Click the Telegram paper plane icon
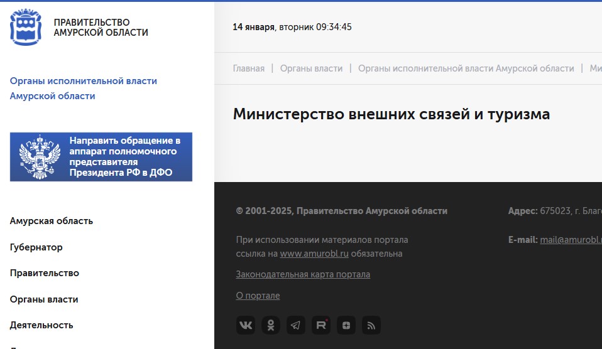 tap(296, 325)
